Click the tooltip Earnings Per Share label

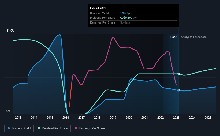point(103,22)
